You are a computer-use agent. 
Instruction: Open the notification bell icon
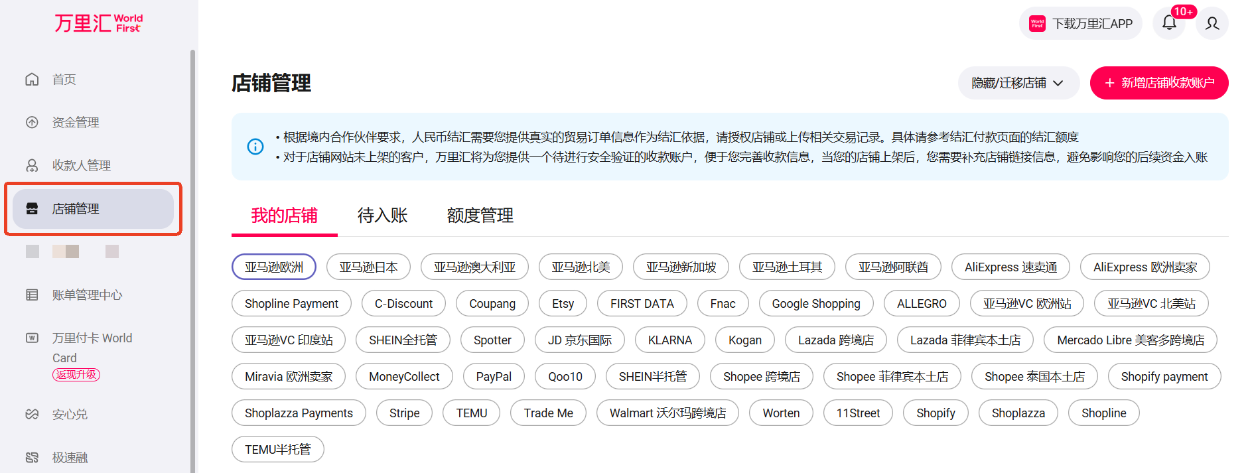coord(1169,23)
